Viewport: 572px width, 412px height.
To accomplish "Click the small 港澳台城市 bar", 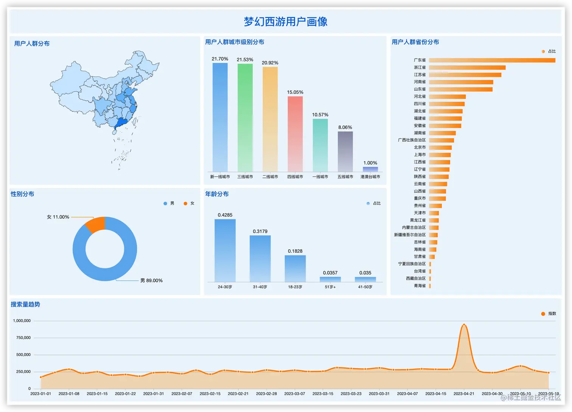I will pos(370,169).
